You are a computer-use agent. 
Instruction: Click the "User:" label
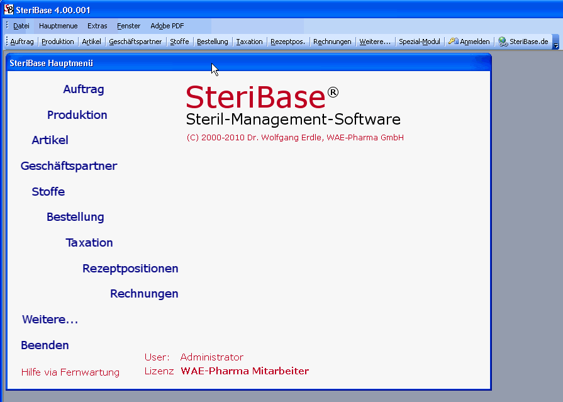(x=157, y=357)
